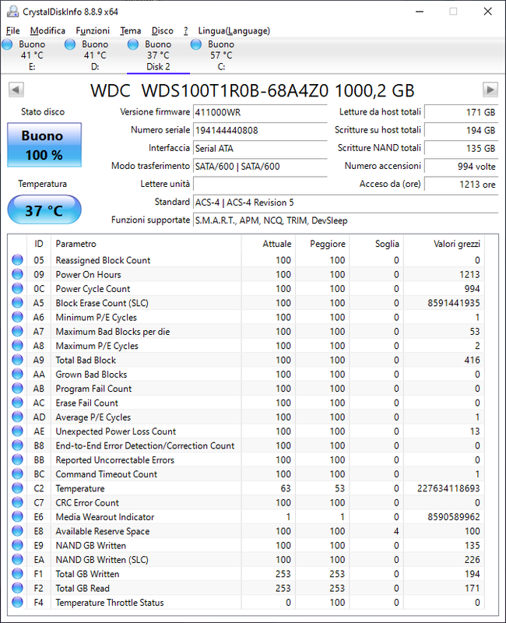
Task: Click the 37 °C temperature button
Action: [x=44, y=209]
